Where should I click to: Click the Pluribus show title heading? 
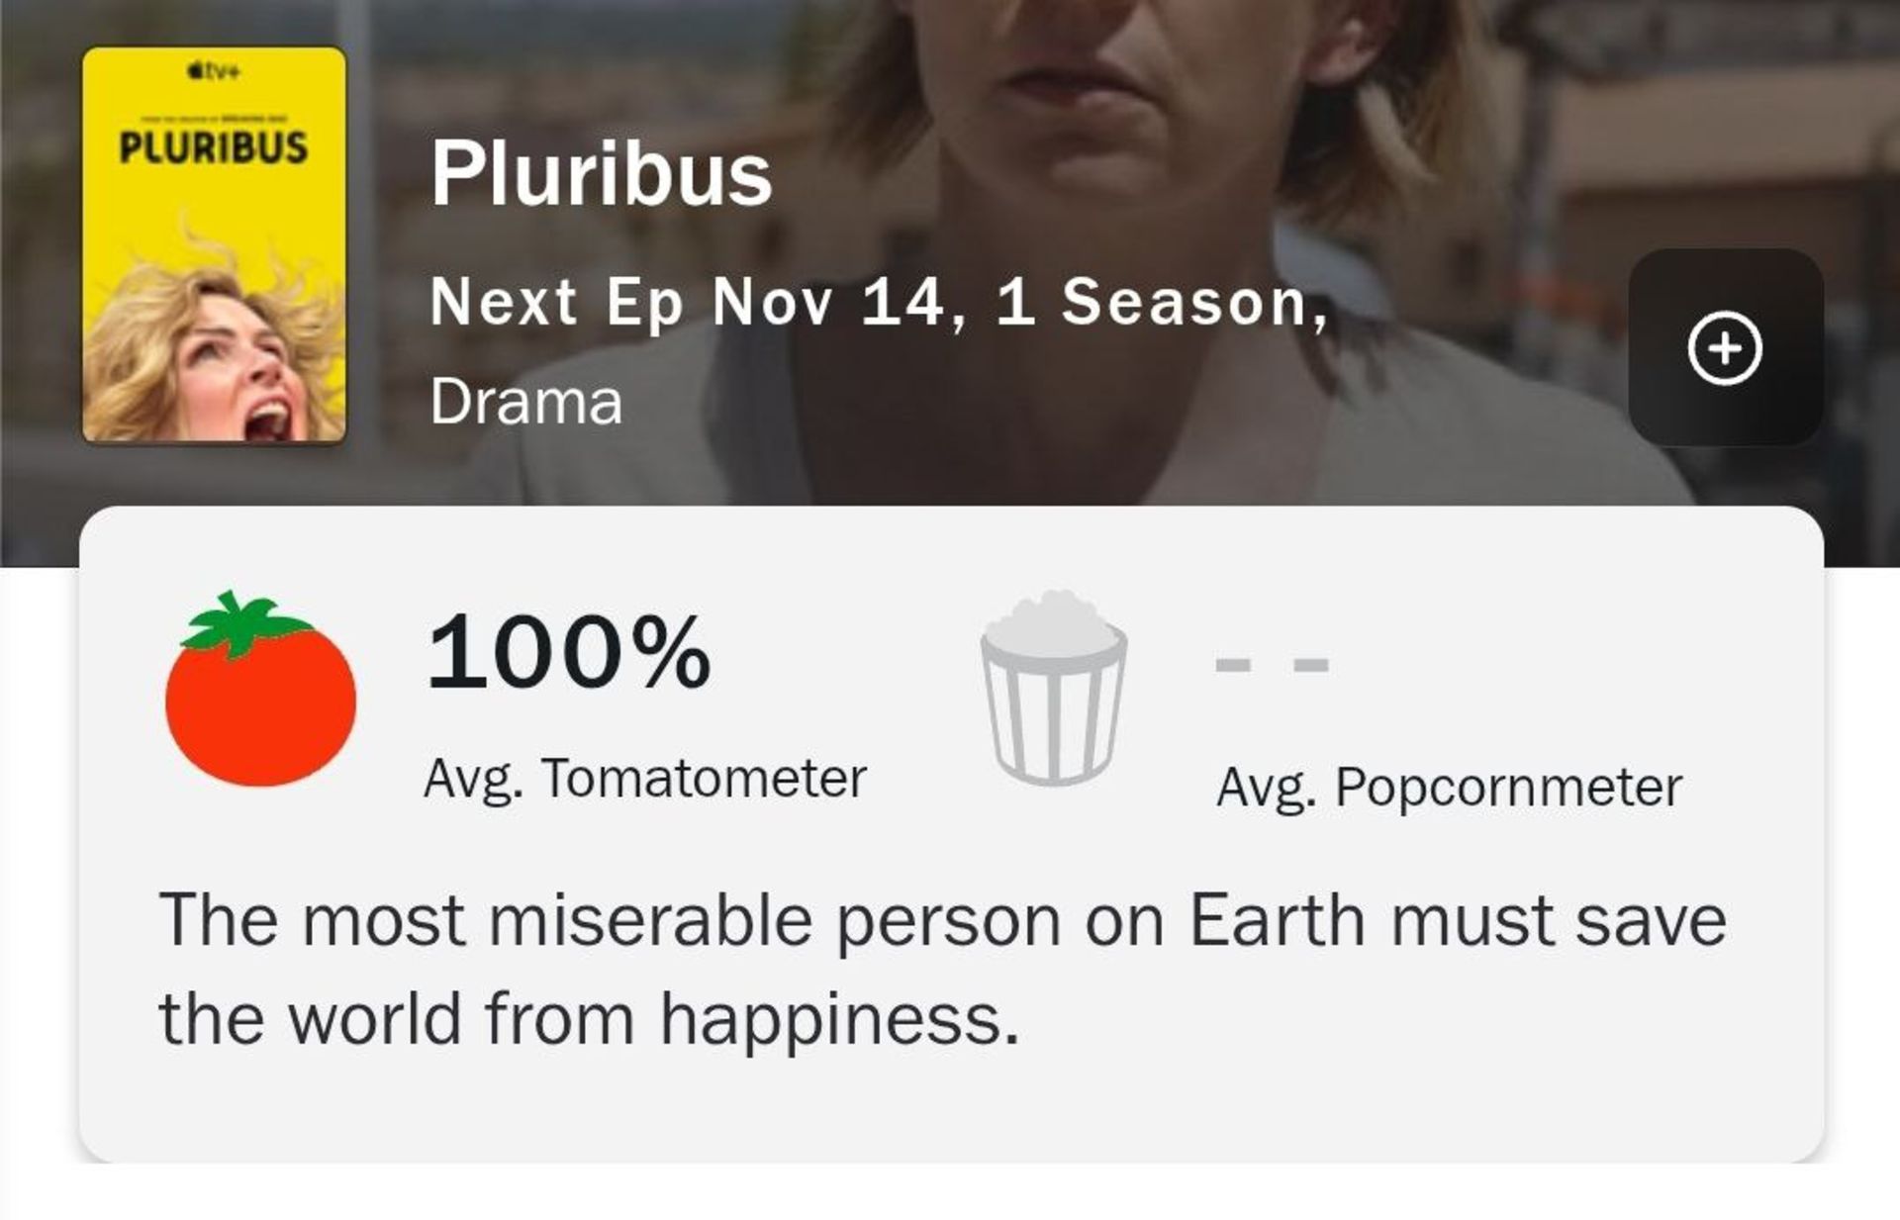(x=601, y=174)
